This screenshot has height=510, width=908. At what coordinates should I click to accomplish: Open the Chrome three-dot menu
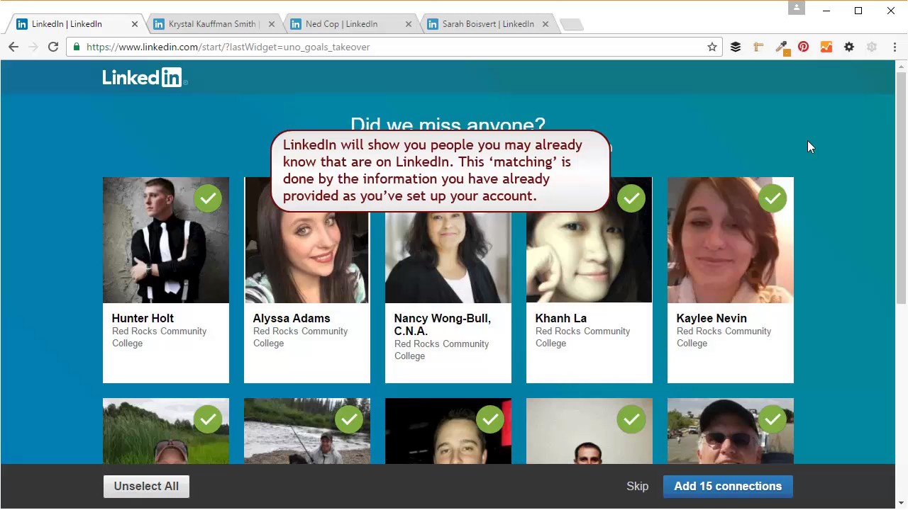coord(895,47)
